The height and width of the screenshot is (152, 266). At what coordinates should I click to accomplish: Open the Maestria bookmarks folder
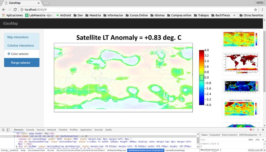(93, 15)
